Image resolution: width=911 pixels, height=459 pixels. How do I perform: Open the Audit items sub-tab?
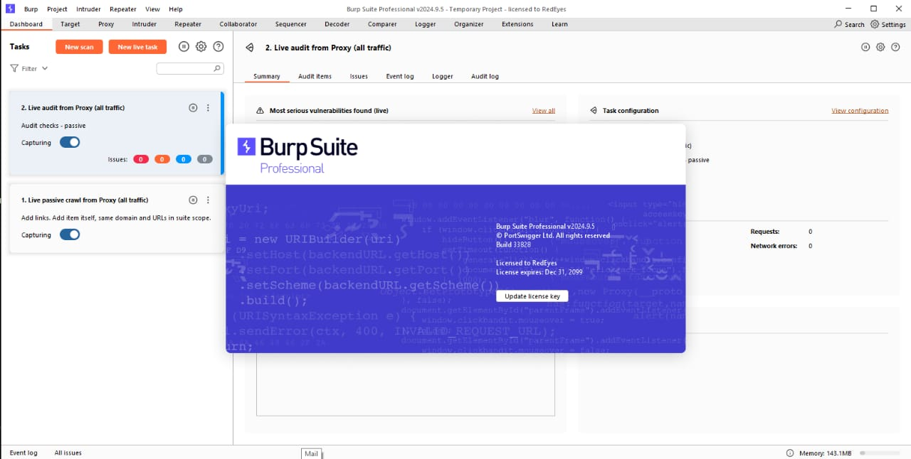point(315,76)
